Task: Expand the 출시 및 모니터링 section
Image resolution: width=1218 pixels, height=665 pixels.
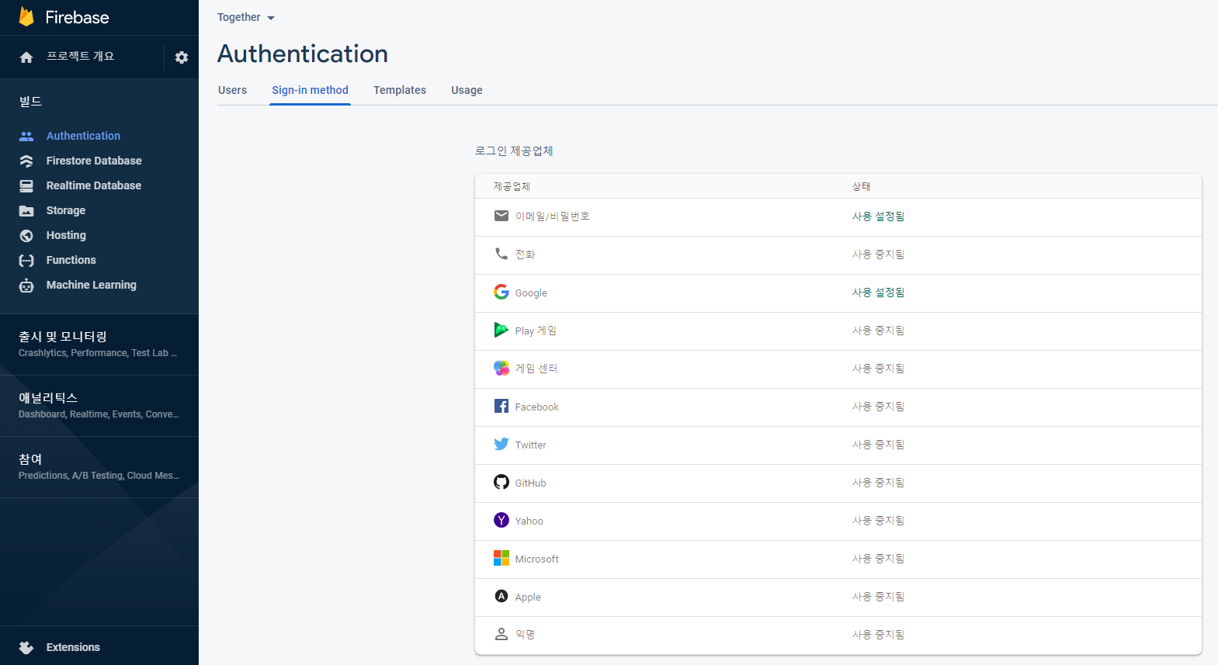Action: (x=99, y=345)
